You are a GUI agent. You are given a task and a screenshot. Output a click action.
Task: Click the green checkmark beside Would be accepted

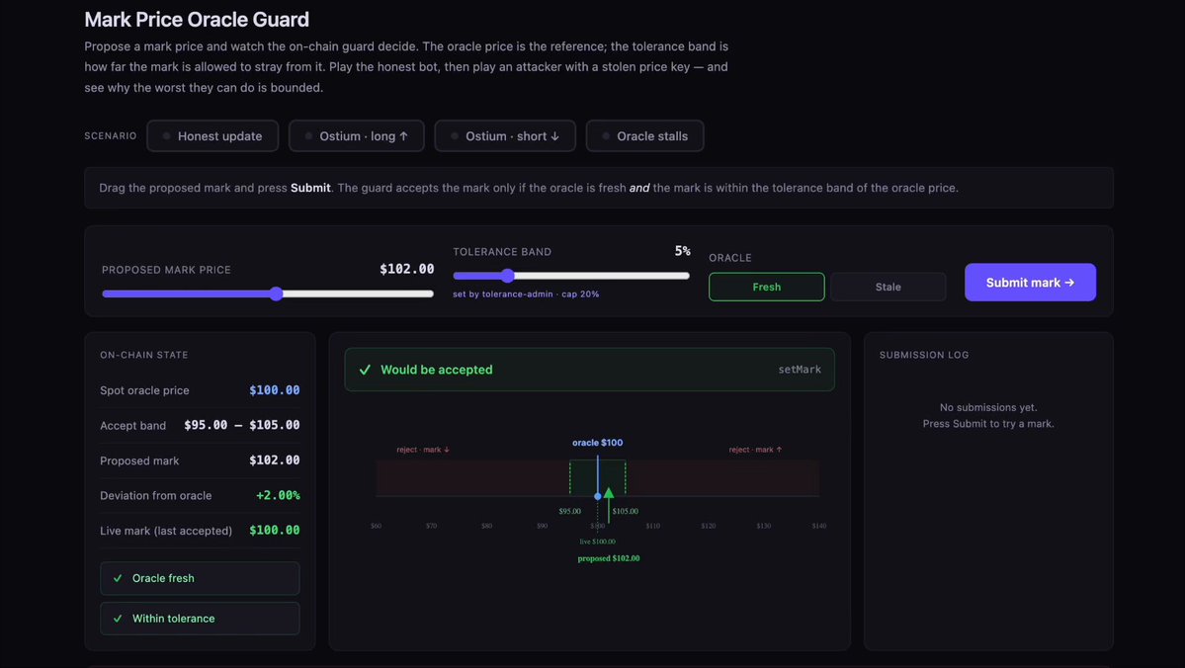365,370
